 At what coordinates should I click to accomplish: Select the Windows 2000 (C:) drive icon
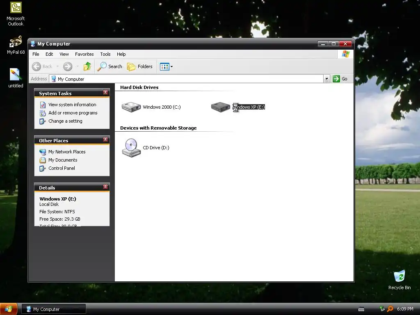pyautogui.click(x=131, y=107)
